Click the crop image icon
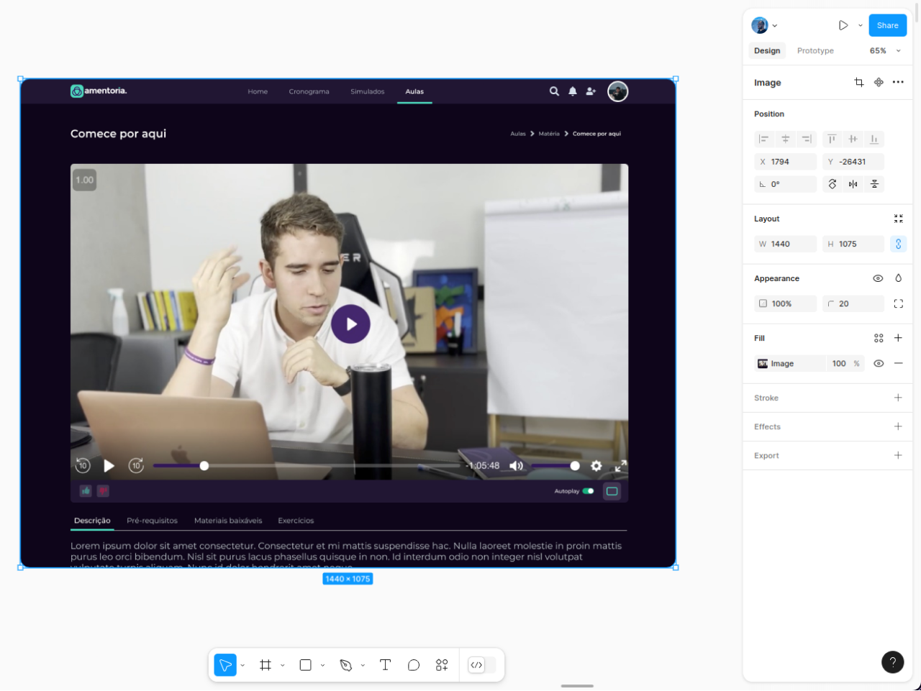The image size is (921, 691). tap(858, 83)
